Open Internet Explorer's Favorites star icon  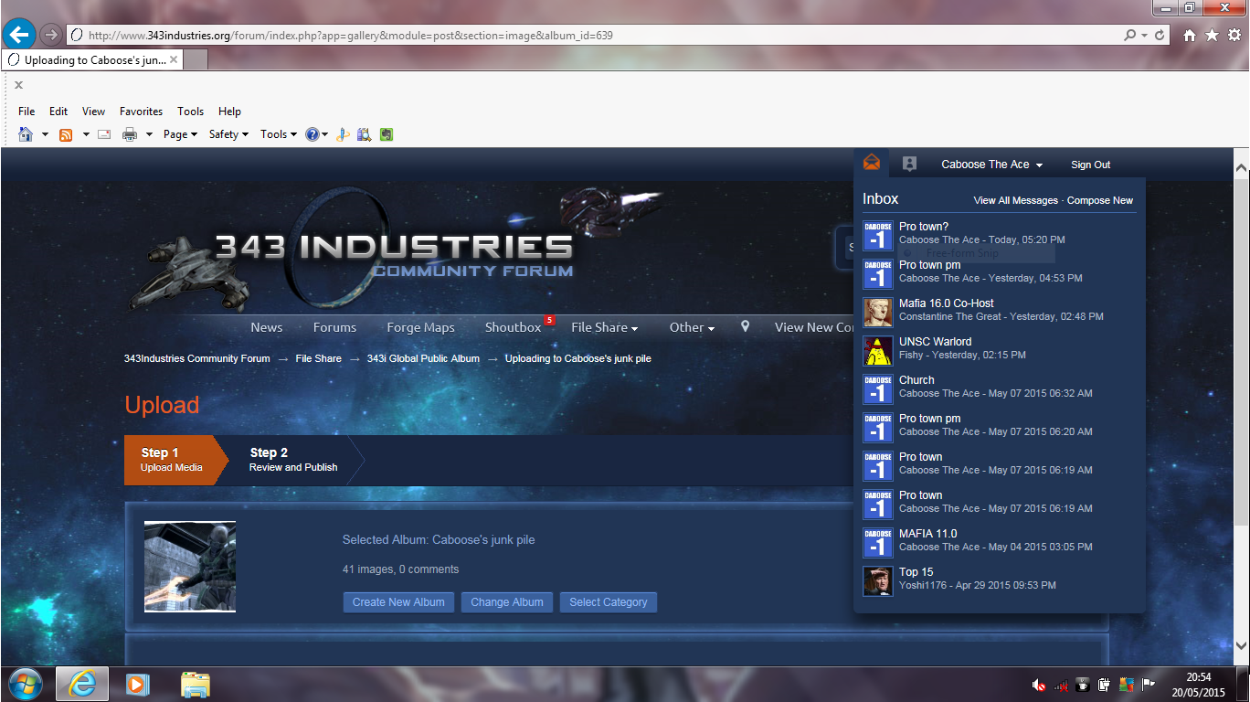tap(1212, 35)
